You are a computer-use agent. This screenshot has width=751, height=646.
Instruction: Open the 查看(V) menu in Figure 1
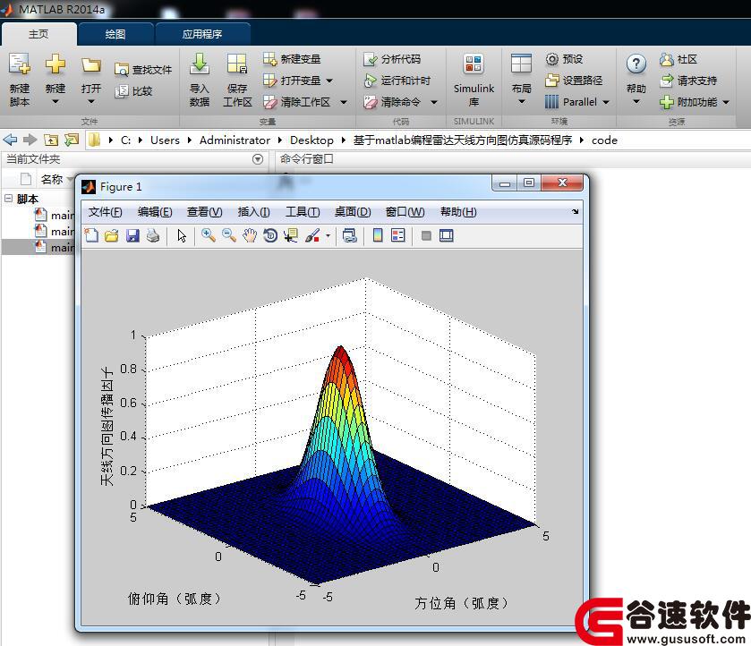pos(204,212)
